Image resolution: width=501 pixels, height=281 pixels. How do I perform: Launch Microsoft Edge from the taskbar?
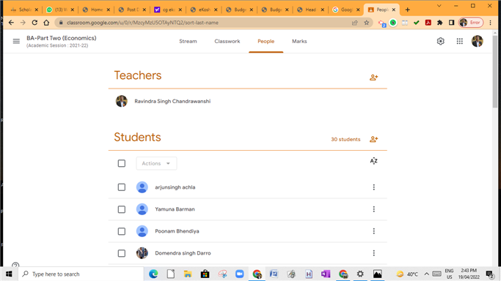(153, 274)
